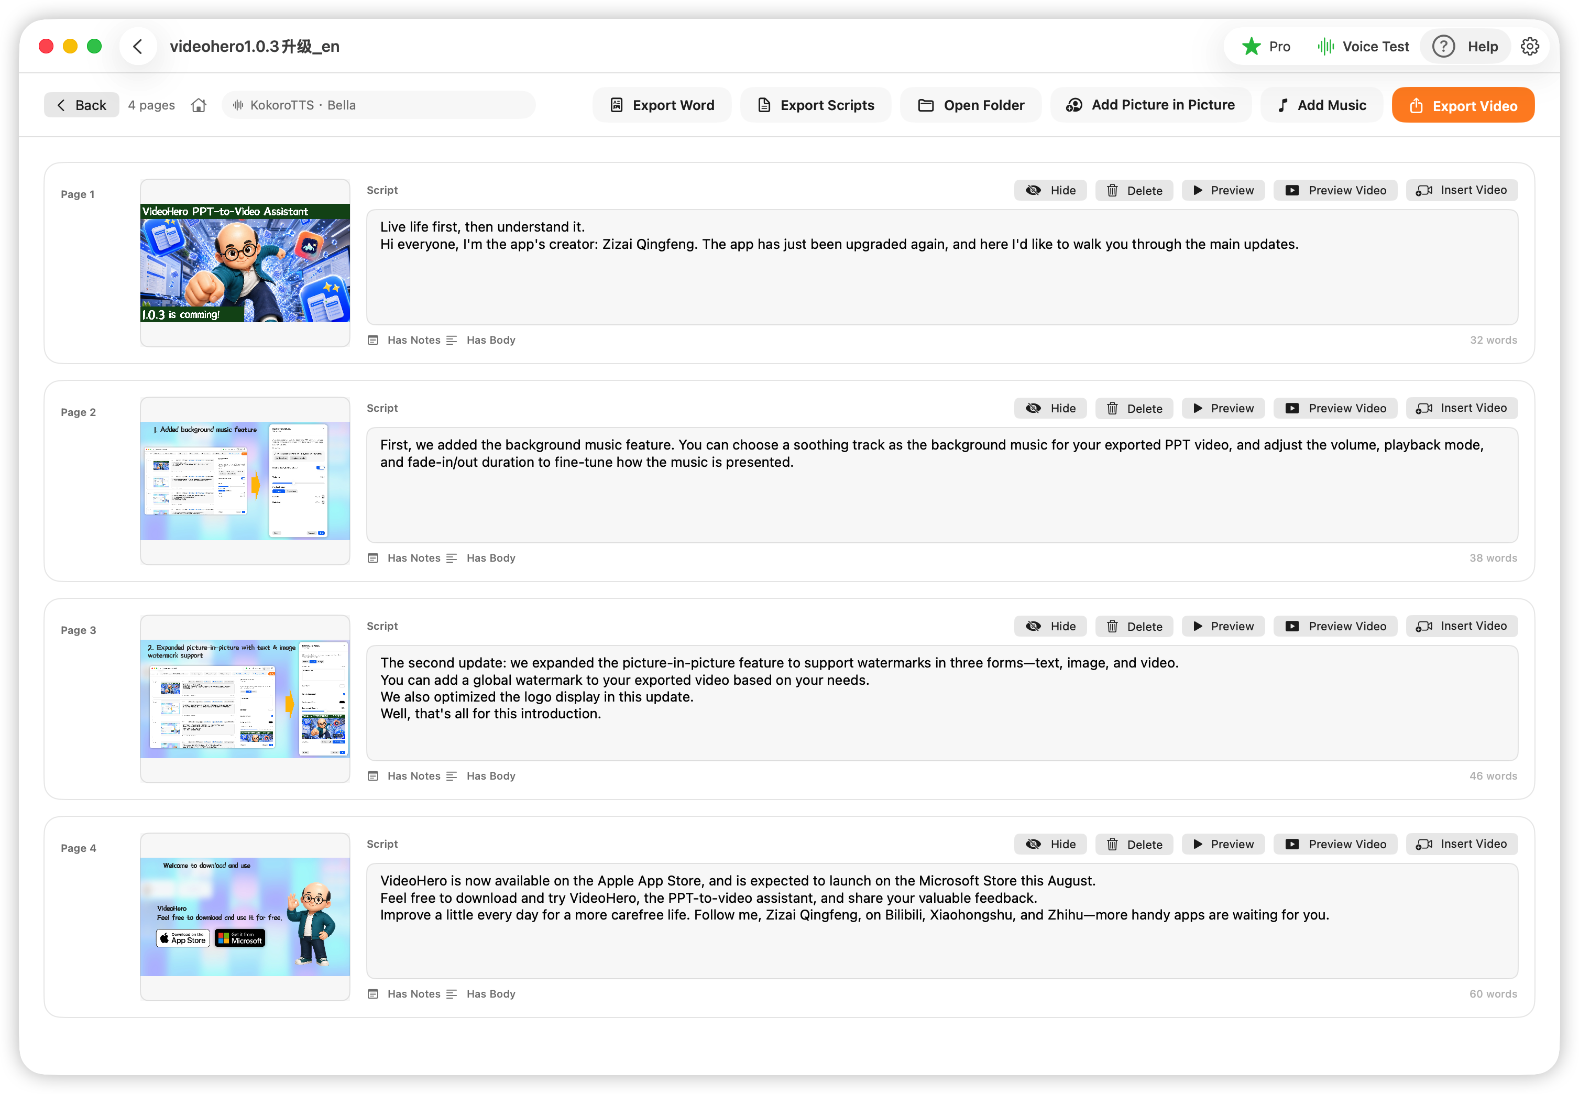Hide Page 1 slide

1050,191
